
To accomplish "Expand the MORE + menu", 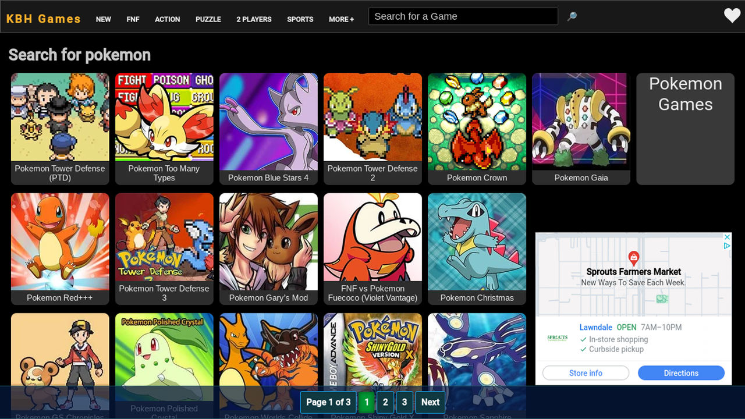I will tap(341, 19).
